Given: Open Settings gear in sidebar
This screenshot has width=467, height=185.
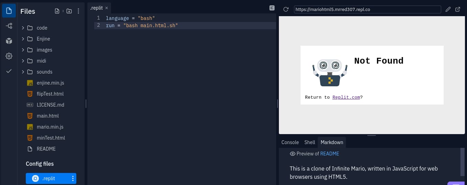Looking at the screenshot, I should click(x=9, y=56).
